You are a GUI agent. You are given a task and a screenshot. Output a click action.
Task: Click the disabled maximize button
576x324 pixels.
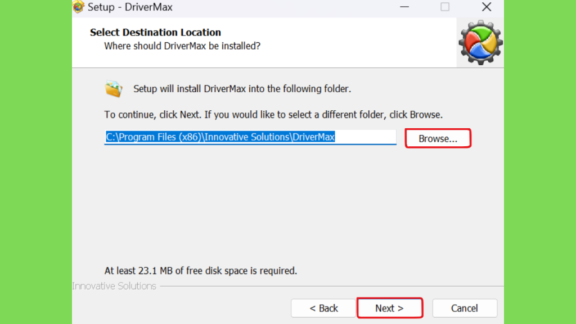tap(445, 7)
